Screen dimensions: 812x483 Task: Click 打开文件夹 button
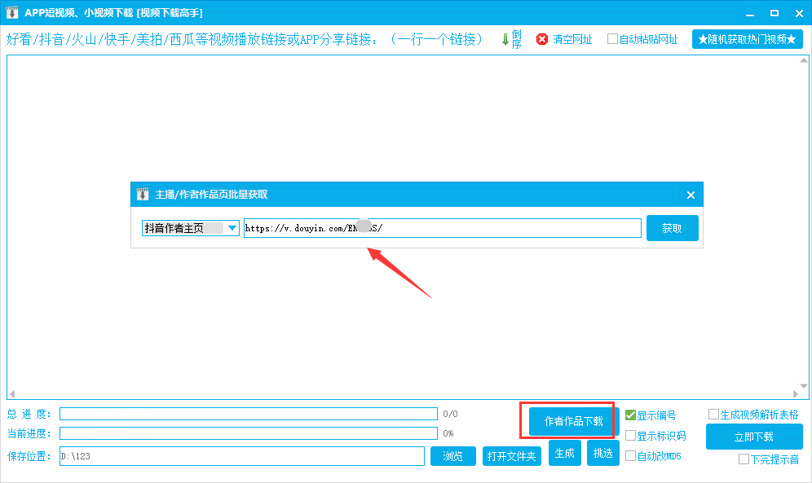[x=512, y=456]
